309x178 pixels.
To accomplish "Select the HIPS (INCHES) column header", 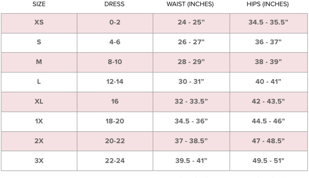I will pos(268,4).
